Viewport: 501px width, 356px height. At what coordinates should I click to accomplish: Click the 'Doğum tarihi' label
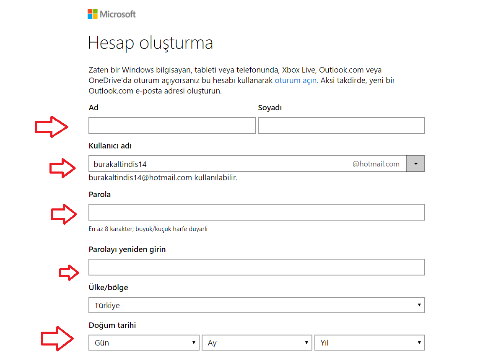tap(112, 325)
